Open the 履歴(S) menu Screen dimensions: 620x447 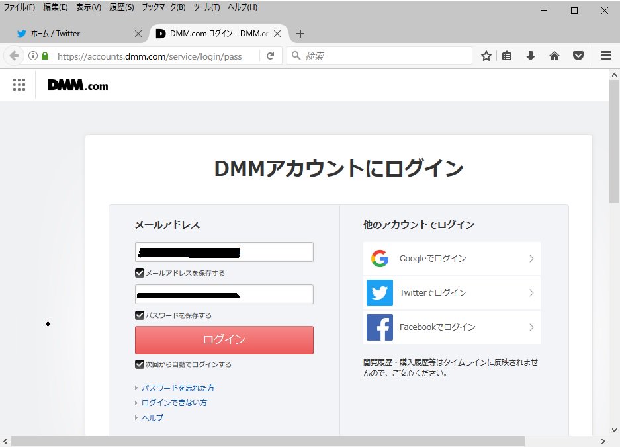click(x=122, y=7)
